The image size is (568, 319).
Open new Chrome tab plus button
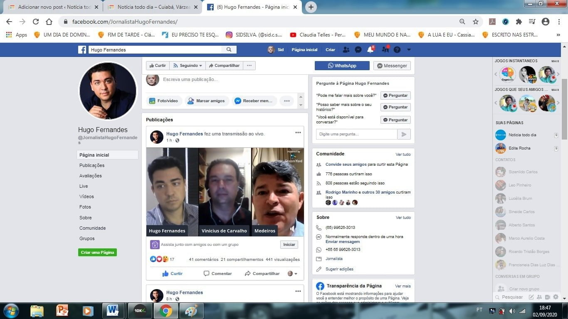[311, 7]
